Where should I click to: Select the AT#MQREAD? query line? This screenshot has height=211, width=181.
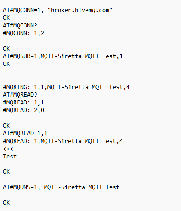20,95
